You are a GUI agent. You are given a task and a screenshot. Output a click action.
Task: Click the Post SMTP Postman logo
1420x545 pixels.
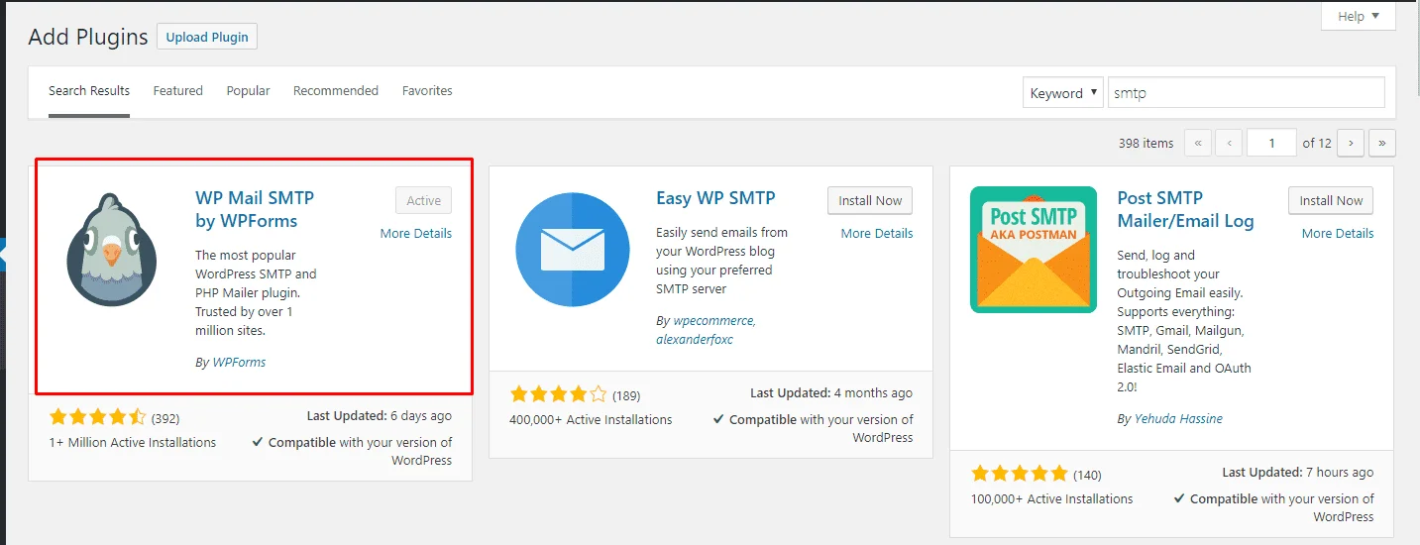coord(1034,250)
